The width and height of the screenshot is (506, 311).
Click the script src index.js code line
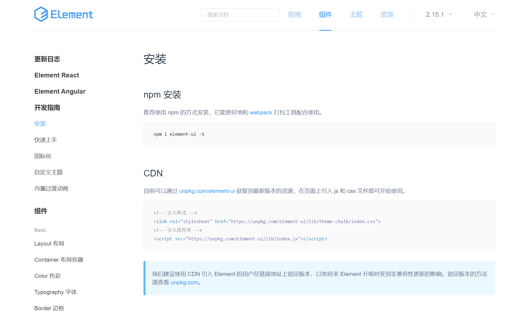tap(240, 239)
